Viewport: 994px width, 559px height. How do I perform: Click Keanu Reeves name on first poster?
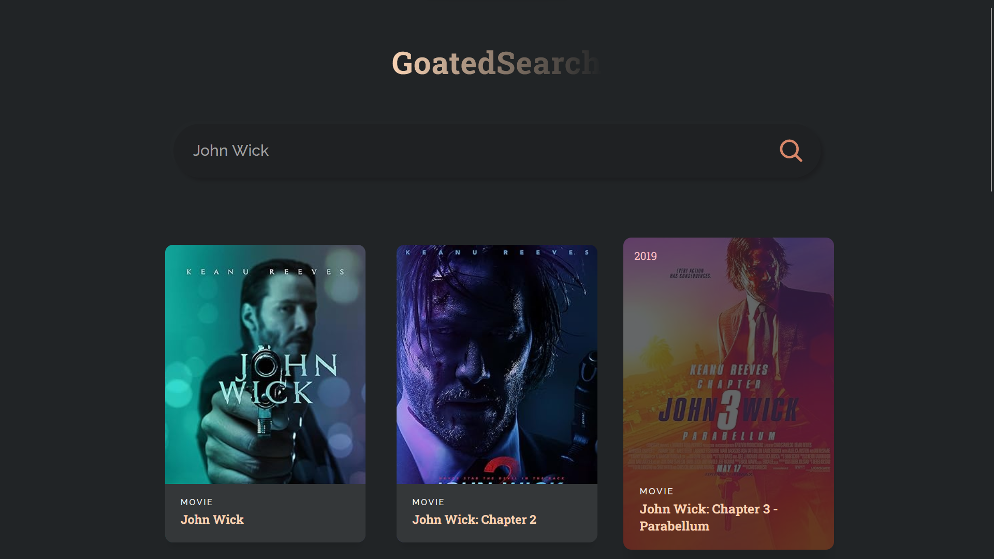[265, 272]
